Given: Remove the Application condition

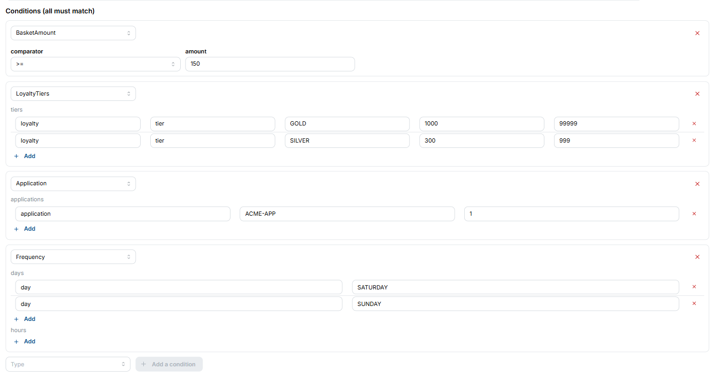Looking at the screenshot, I should pyautogui.click(x=697, y=184).
